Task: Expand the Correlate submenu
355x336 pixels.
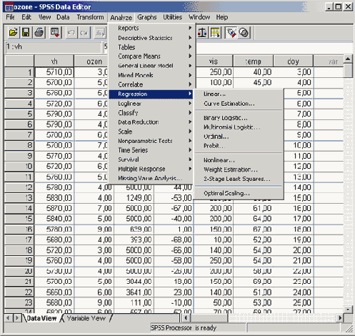Action: [x=151, y=84]
